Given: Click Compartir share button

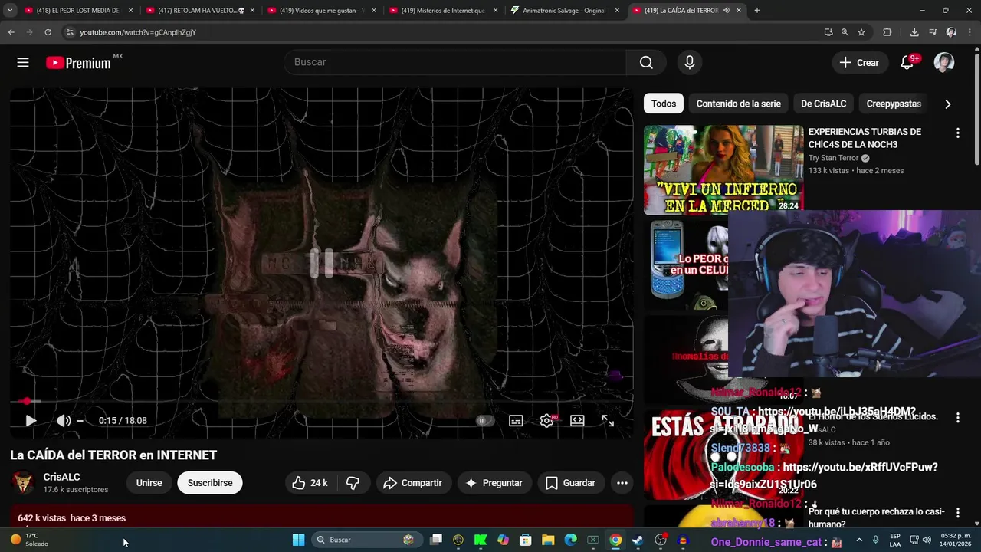Looking at the screenshot, I should (413, 483).
